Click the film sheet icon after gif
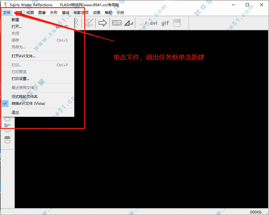 [x=177, y=23]
